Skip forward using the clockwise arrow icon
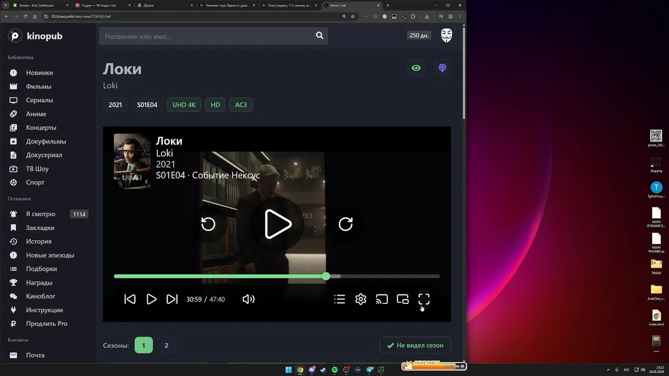Screen dimensions: 669x376 pyautogui.click(x=345, y=224)
